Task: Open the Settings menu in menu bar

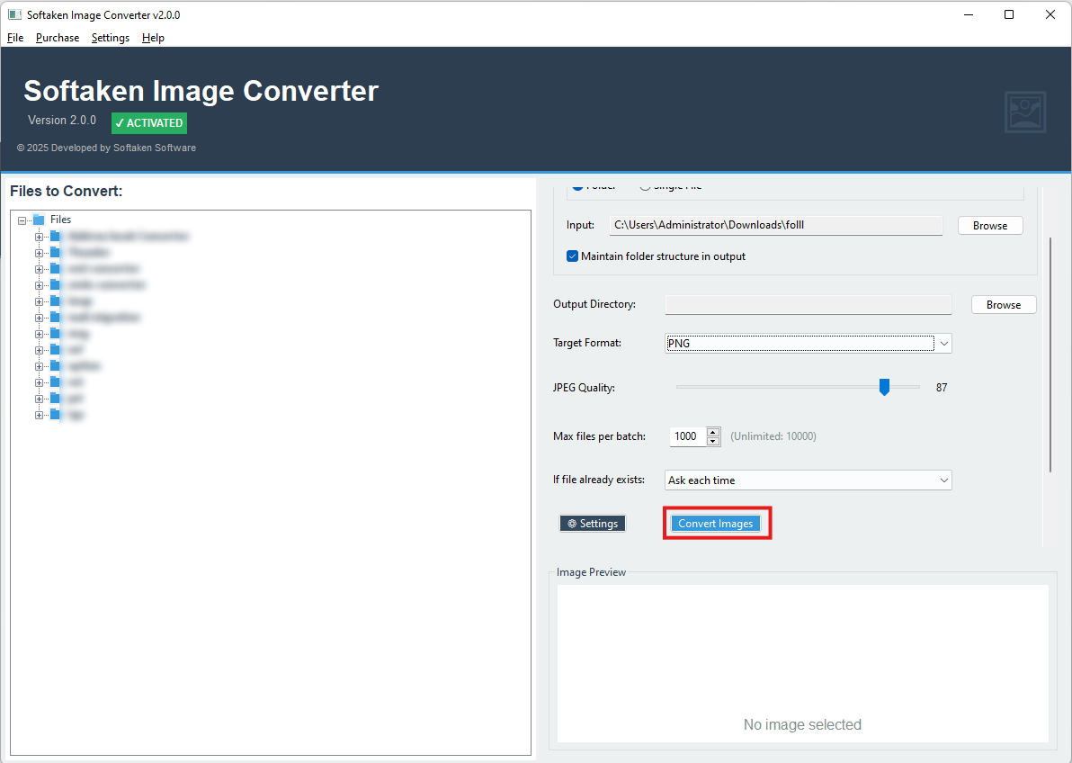Action: tap(110, 38)
